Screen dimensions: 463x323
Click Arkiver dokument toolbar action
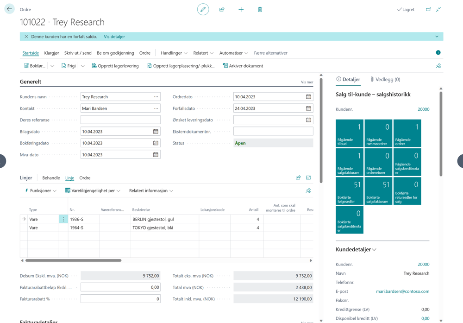243,66
